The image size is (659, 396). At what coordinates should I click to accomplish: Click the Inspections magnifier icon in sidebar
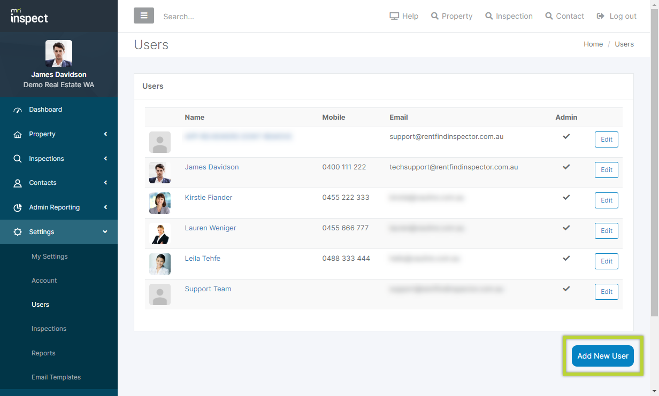tap(18, 159)
